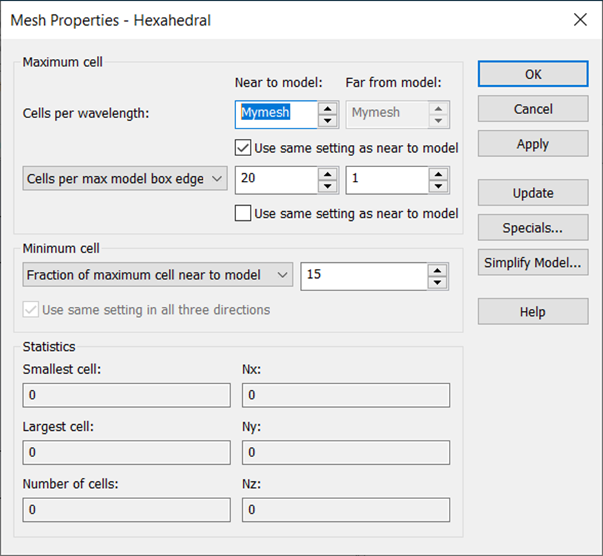The height and width of the screenshot is (556, 603).
Task: Click the minimum cell value field showing 15
Action: (x=364, y=276)
